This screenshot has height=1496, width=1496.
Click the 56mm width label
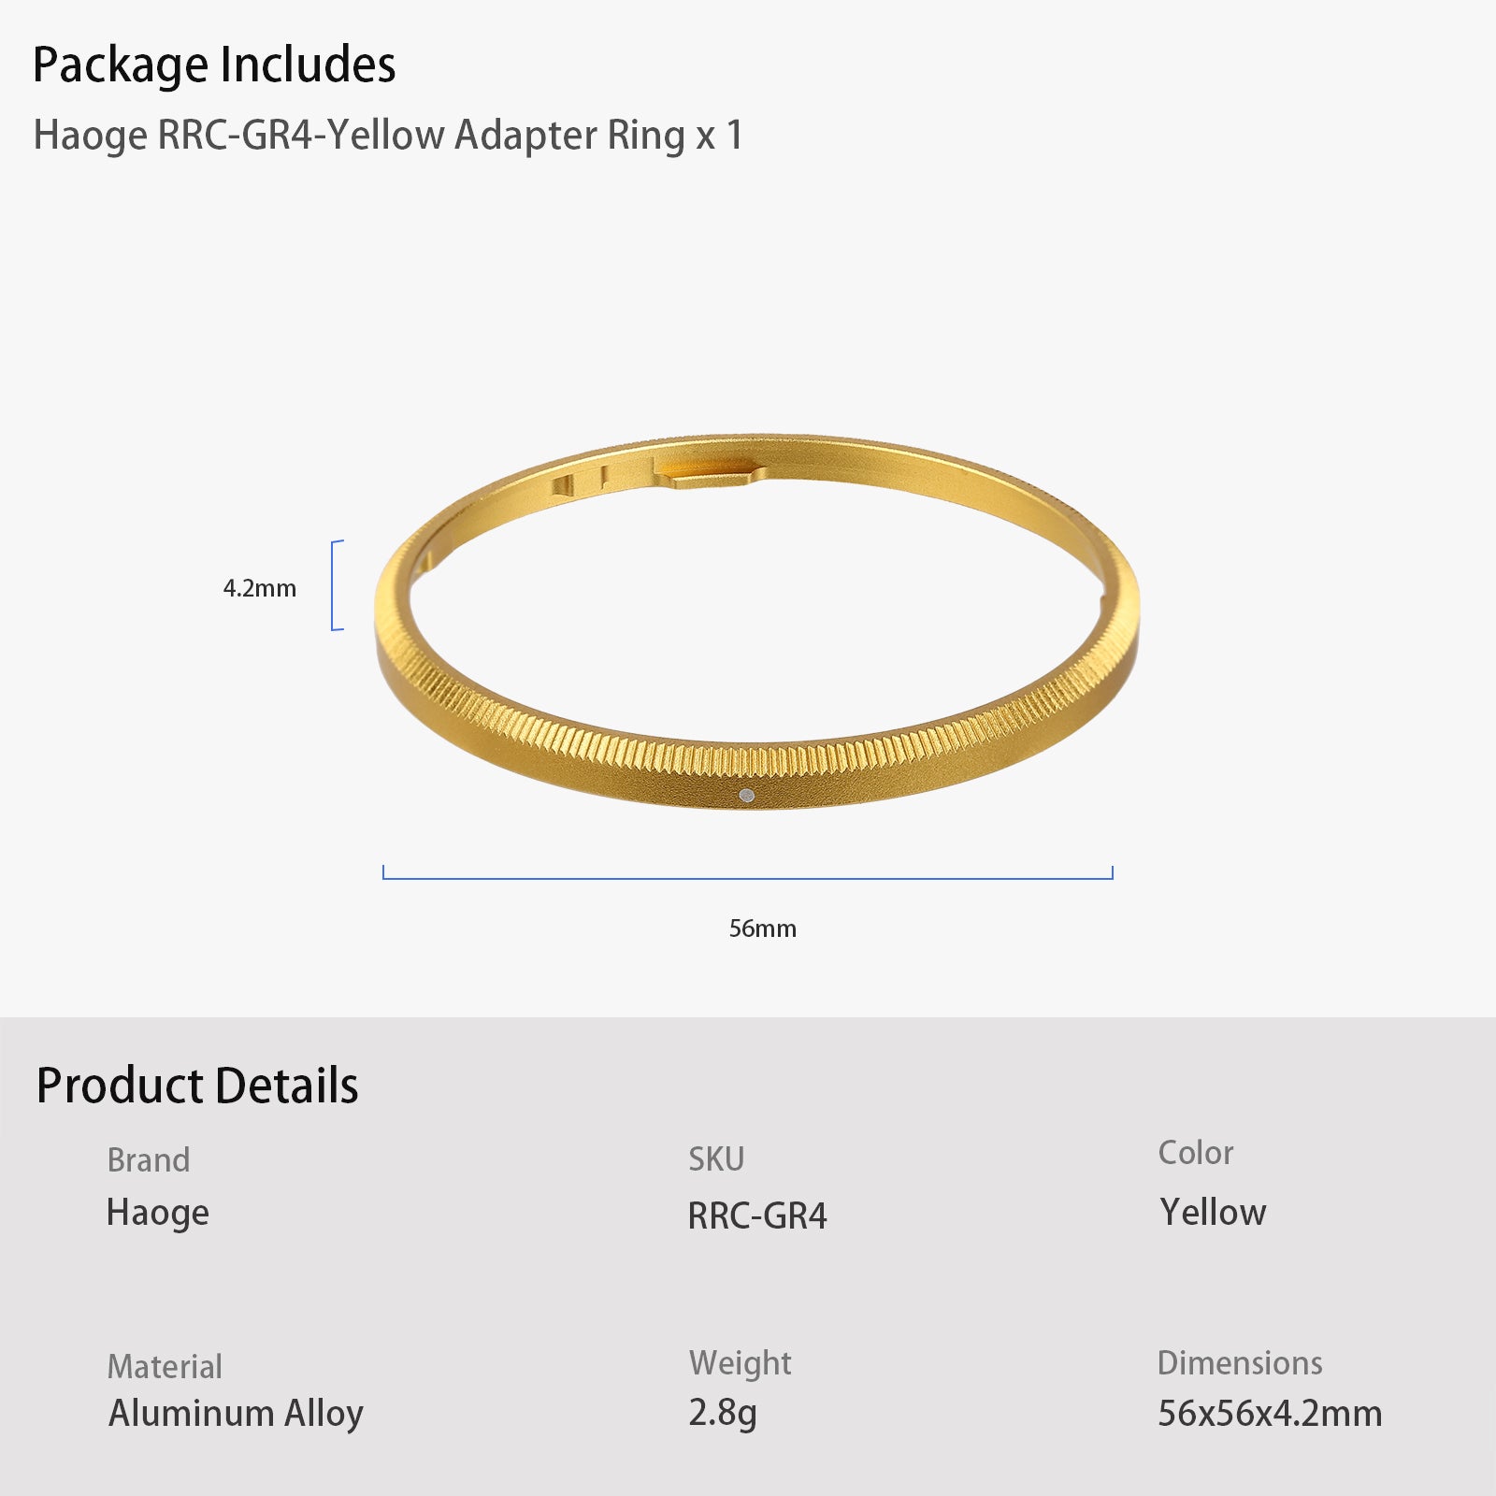click(x=762, y=928)
